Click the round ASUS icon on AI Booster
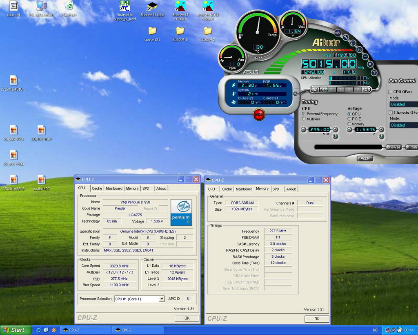Image resolution: width=418 pixels, height=335 pixels. [359, 49]
